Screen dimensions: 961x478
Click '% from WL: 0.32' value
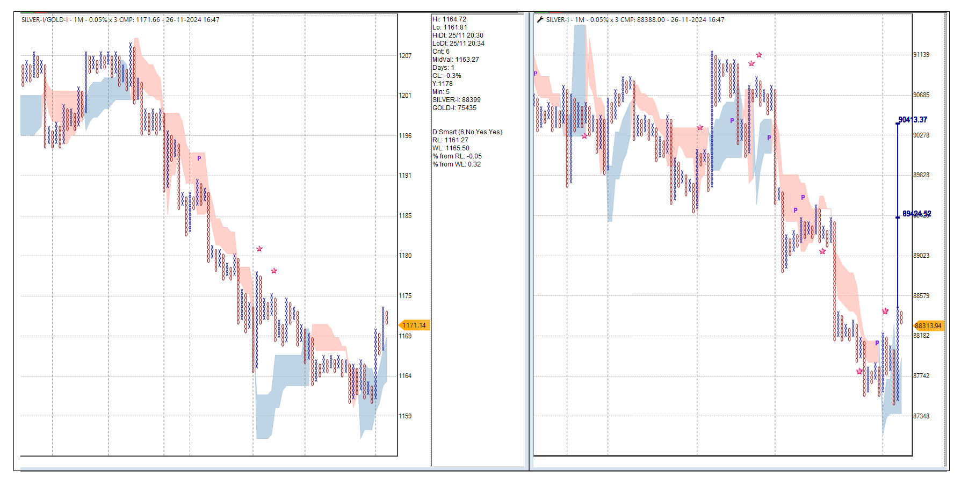click(457, 164)
